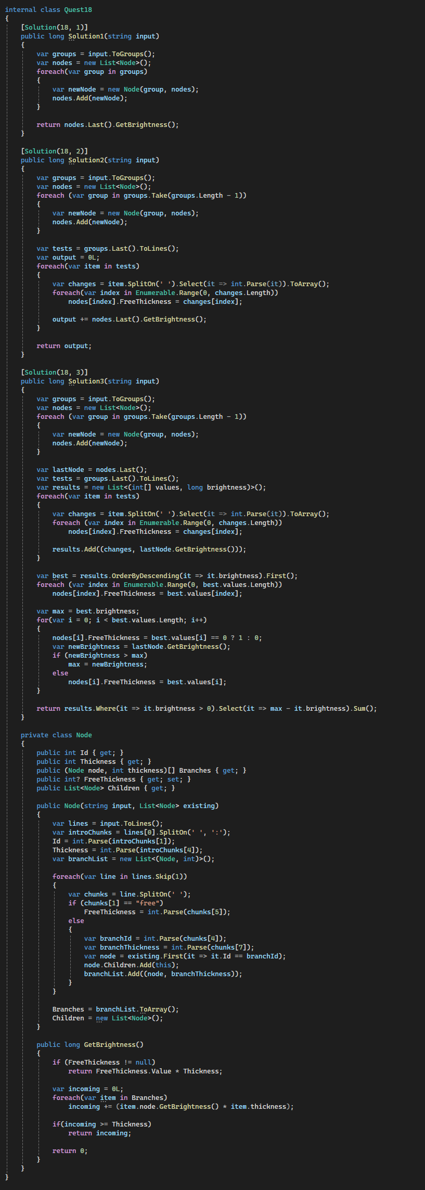Click 'var branchId = int.Parse(chunks[4]);' line
Image resolution: width=425 pixels, height=1190 pixels.
point(156,938)
